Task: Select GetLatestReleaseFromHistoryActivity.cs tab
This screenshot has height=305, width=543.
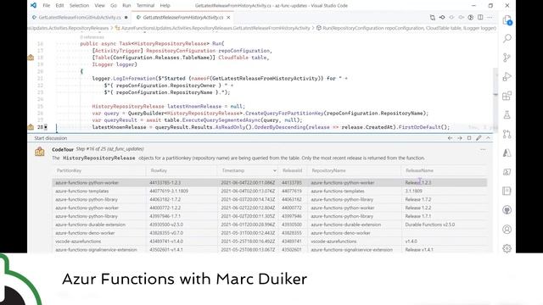Action: click(x=183, y=17)
